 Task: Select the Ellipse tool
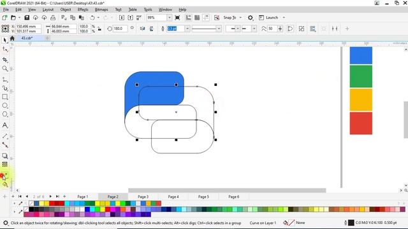pyautogui.click(x=4, y=106)
